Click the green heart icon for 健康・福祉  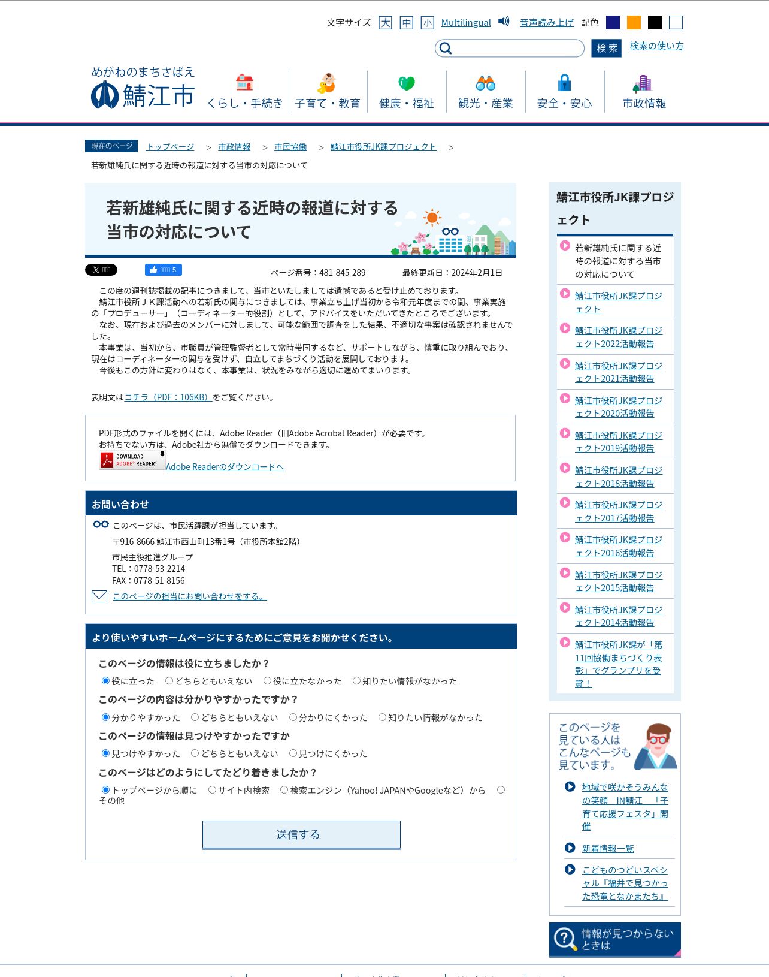click(x=407, y=83)
